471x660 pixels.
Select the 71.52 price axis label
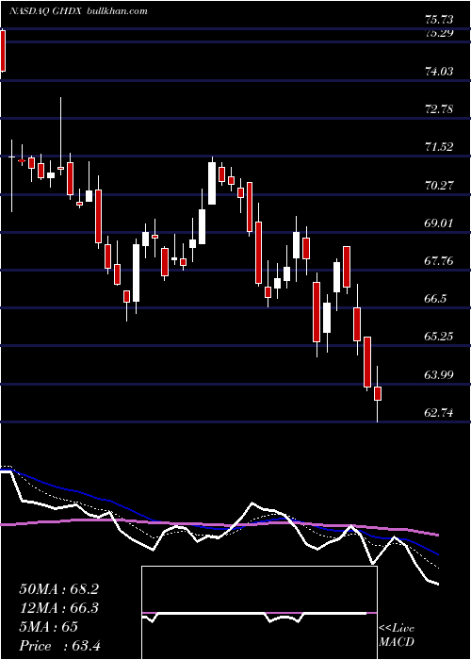pos(439,147)
